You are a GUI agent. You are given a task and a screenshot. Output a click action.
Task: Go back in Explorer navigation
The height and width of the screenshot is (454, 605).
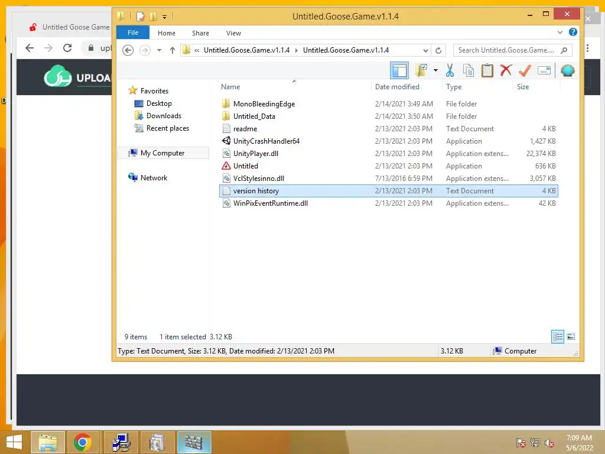pyautogui.click(x=128, y=50)
